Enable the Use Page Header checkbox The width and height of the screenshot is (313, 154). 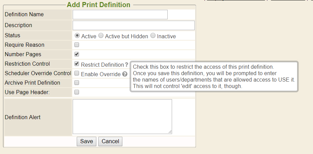coord(77,92)
